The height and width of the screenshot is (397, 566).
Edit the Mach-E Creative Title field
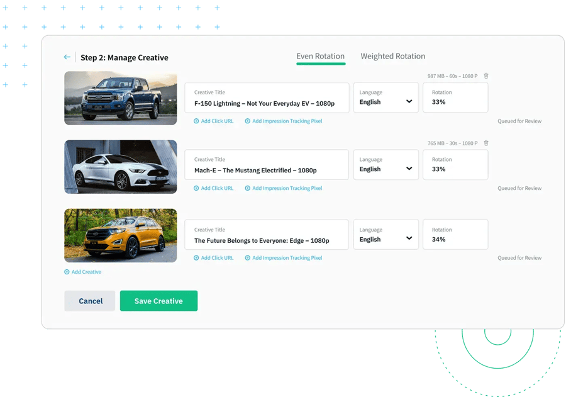[267, 165]
